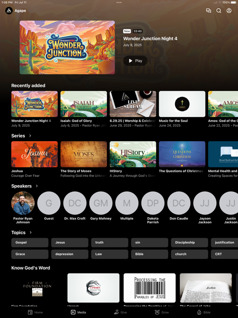Choose the Bible topic chip

[150, 254]
